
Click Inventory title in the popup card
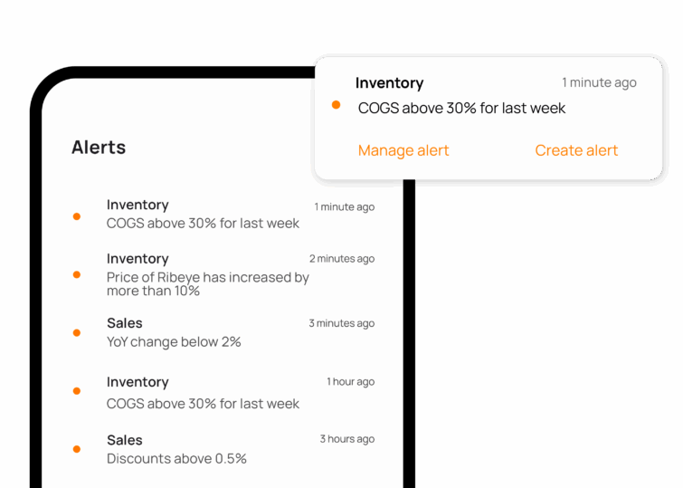pos(389,83)
